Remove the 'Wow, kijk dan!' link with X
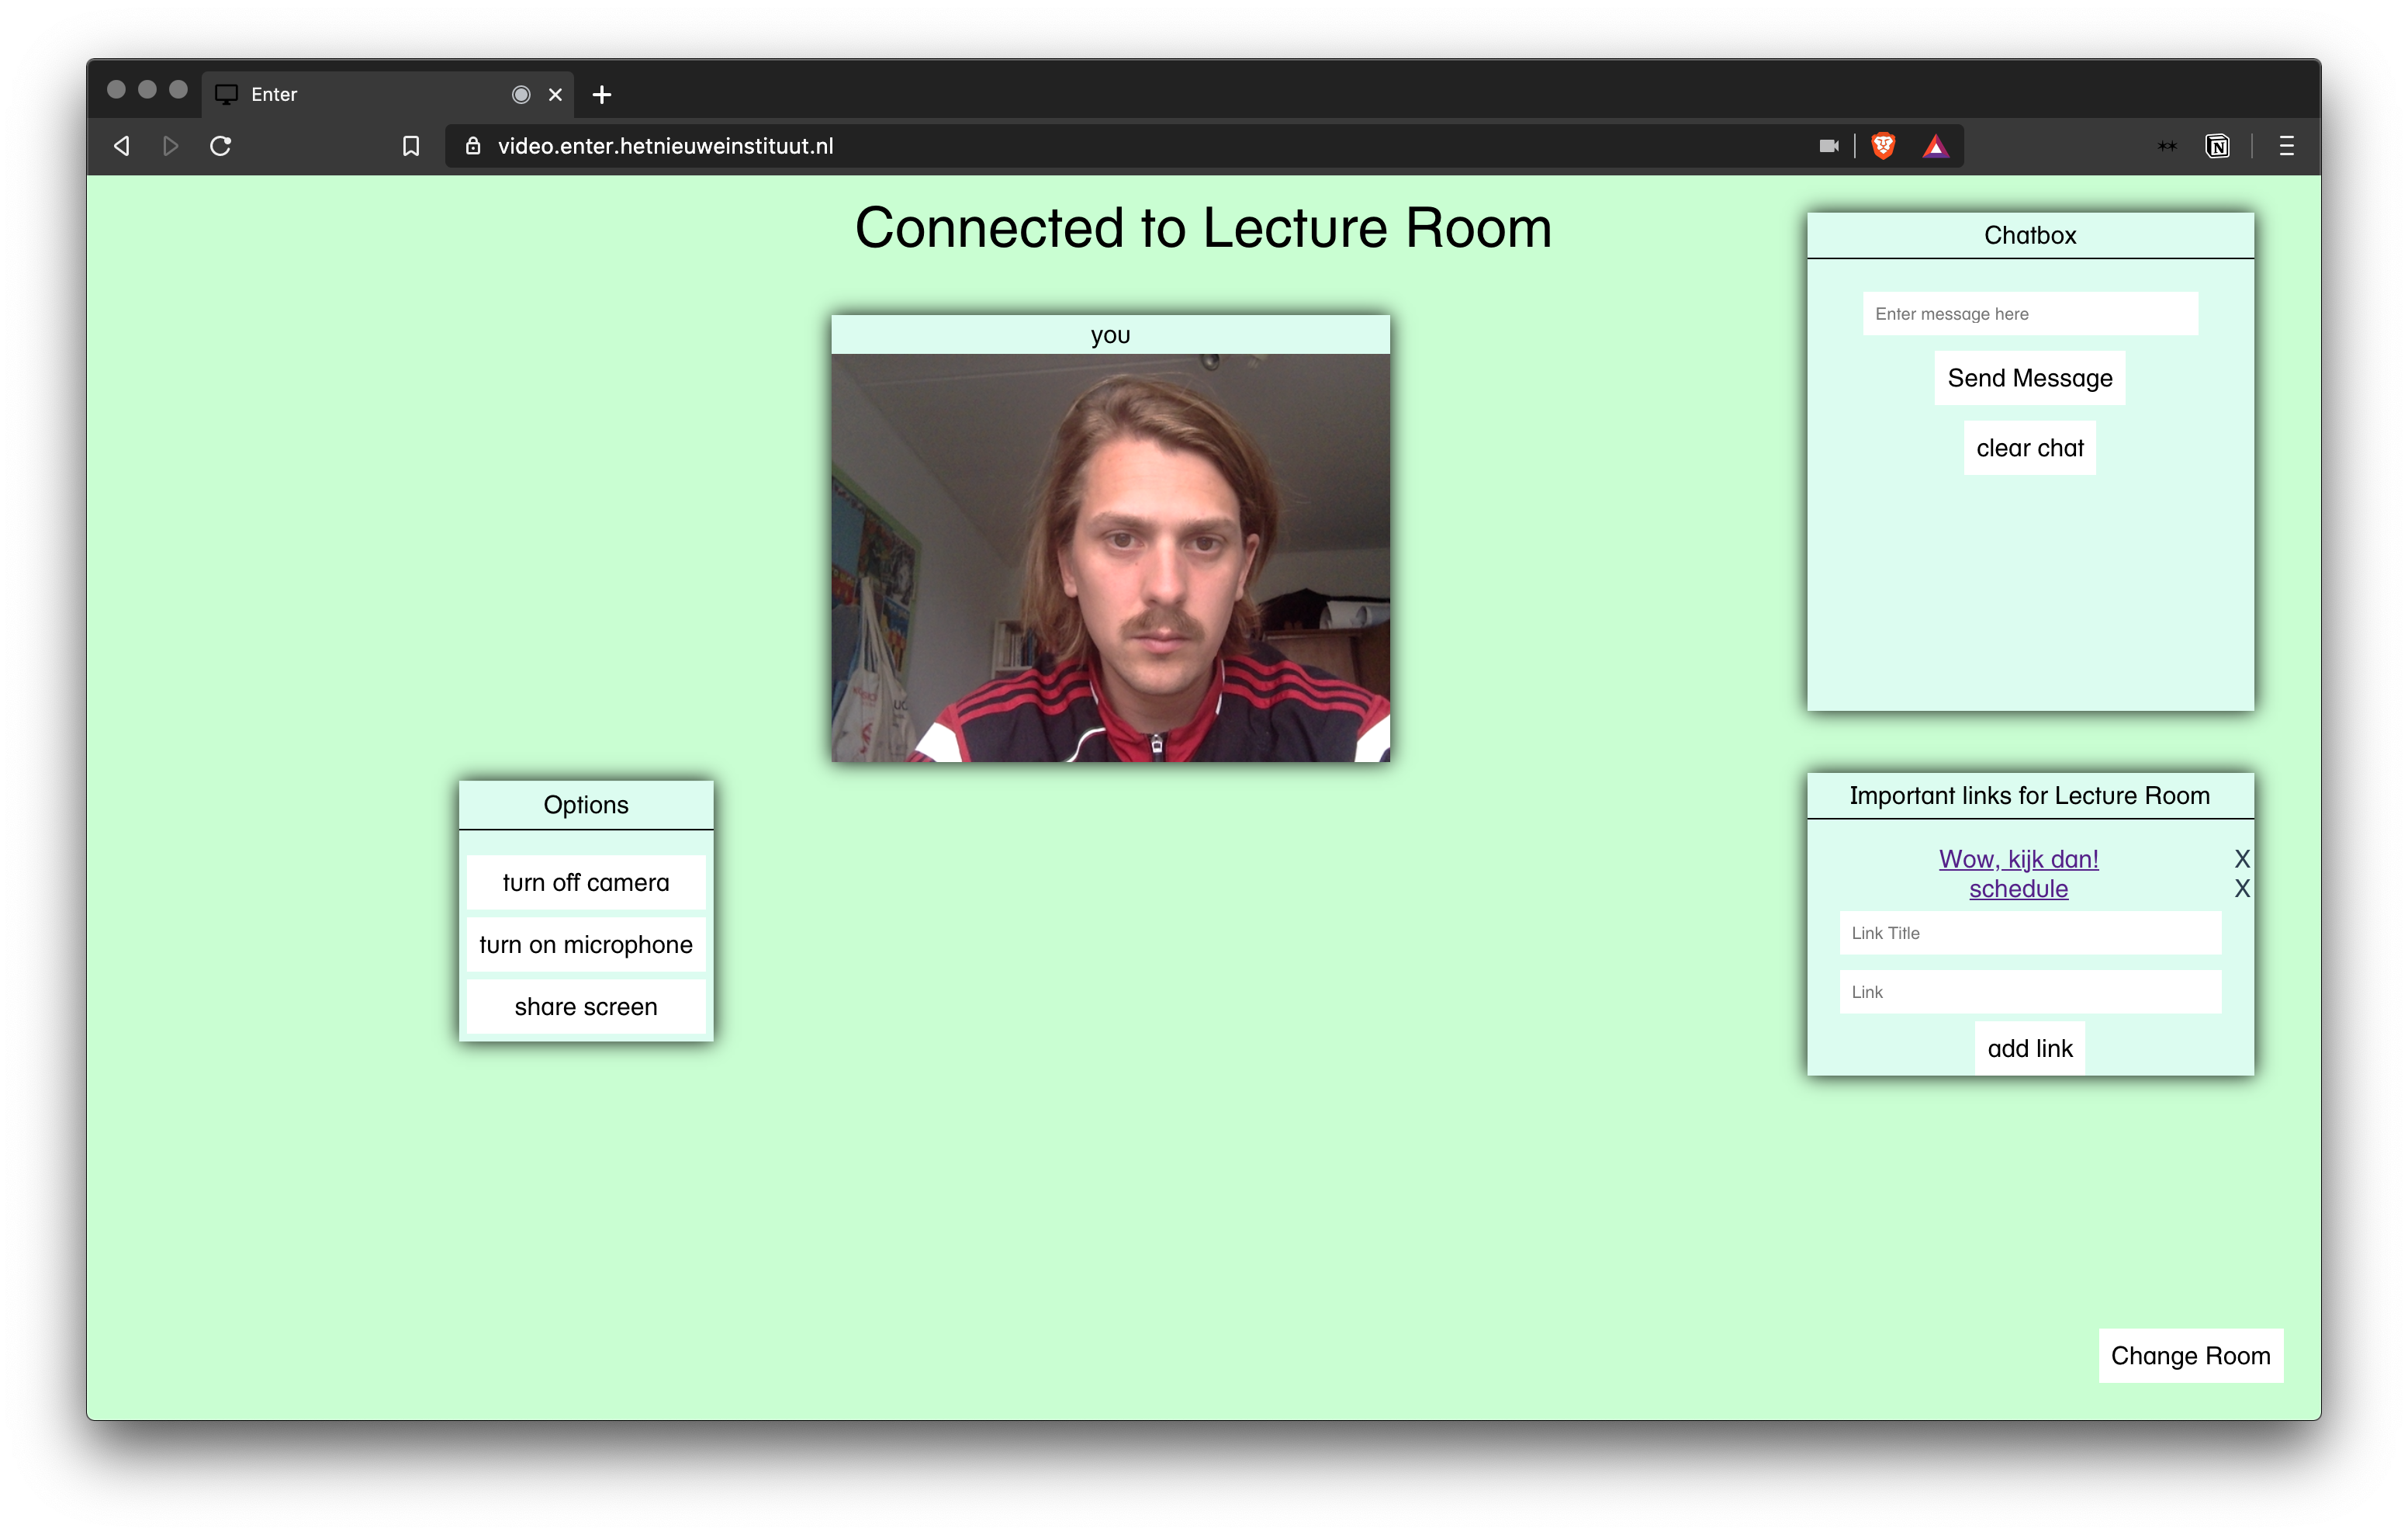The image size is (2408, 1535). [x=2242, y=858]
